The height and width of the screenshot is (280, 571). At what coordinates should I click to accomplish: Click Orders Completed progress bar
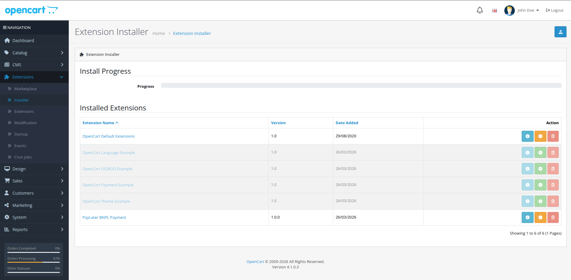[x=33, y=252]
